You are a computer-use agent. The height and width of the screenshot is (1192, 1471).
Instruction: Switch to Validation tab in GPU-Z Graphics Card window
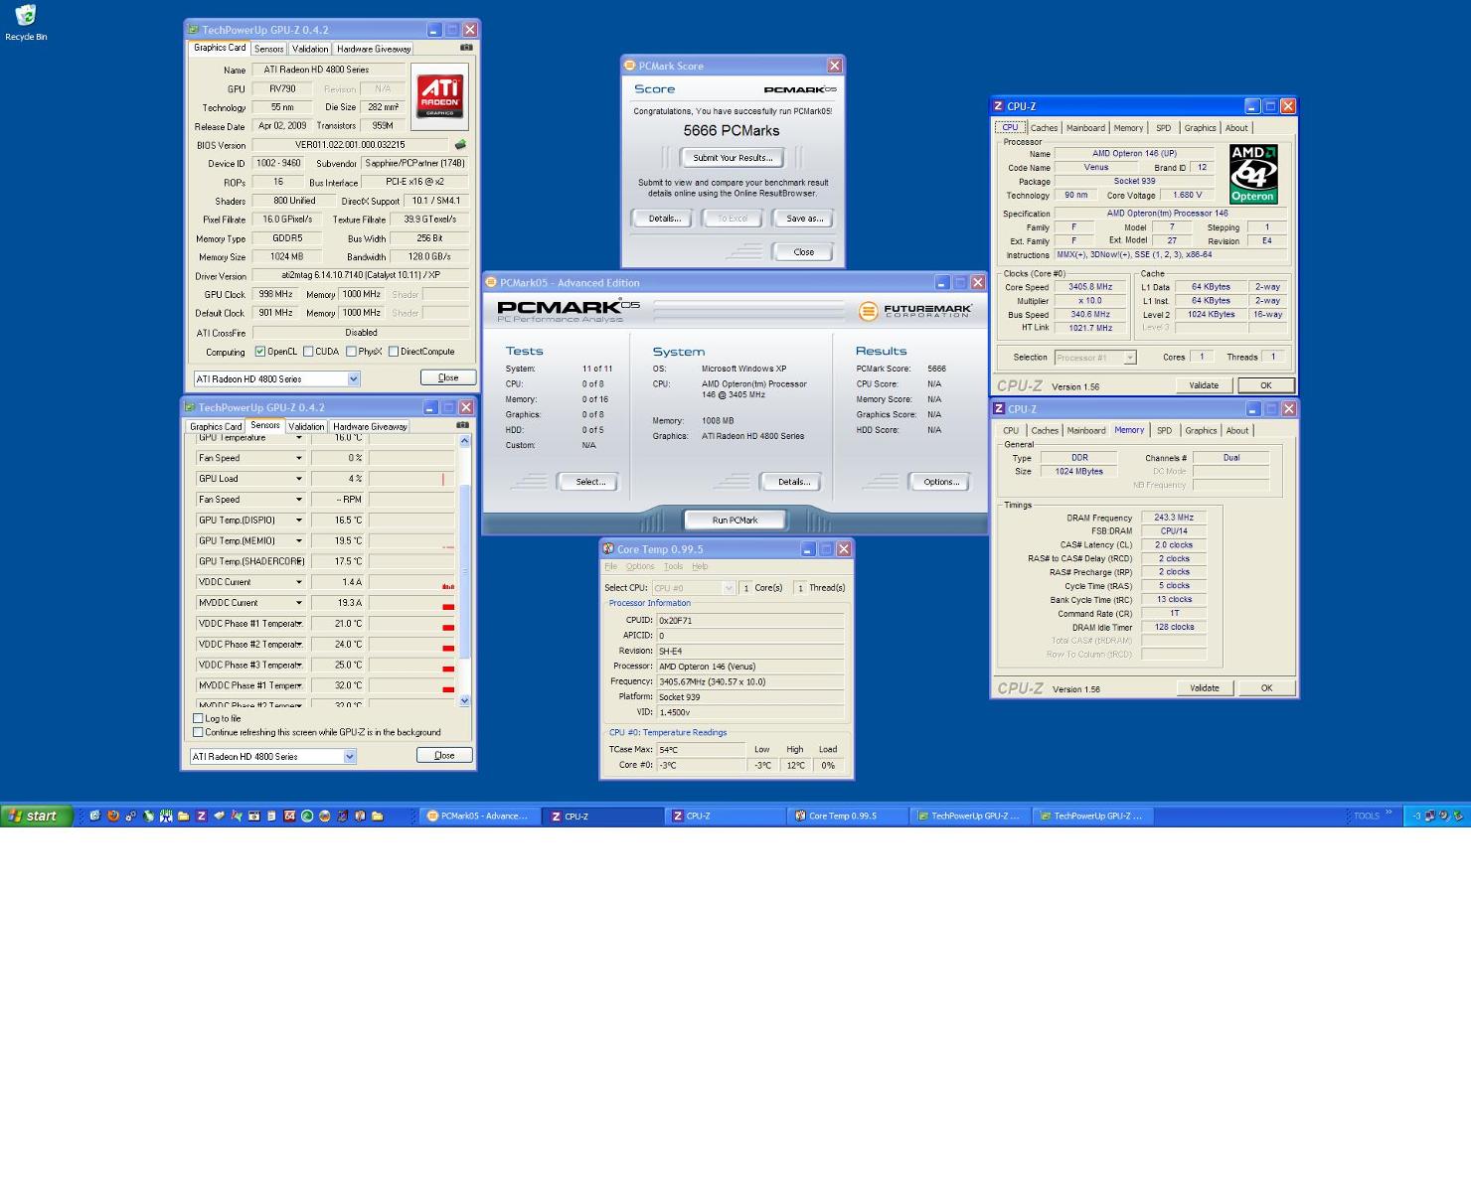point(310,49)
